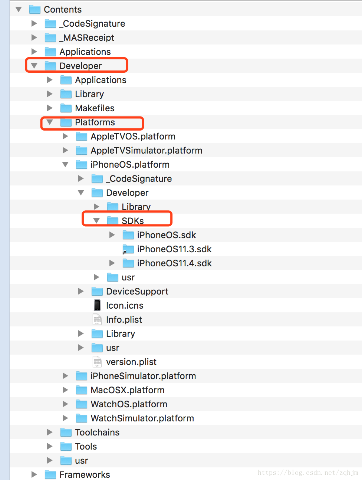362x480 pixels.
Task: Select the Toolchains row
Action: coord(186,432)
